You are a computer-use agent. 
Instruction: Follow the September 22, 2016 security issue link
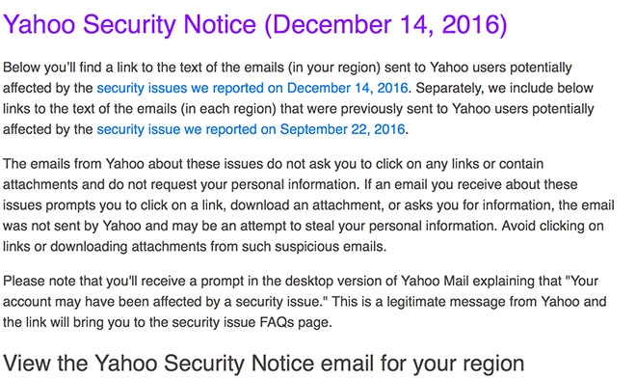[252, 129]
